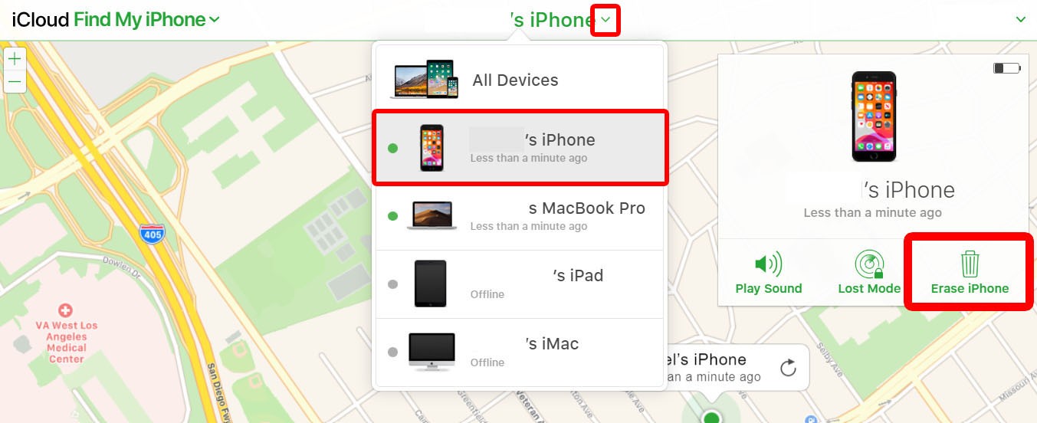Zoom in the map with plus button
The width and height of the screenshot is (1037, 423).
pos(15,58)
